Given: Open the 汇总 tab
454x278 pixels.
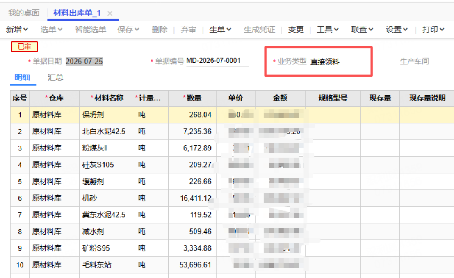Looking at the screenshot, I should [x=55, y=77].
